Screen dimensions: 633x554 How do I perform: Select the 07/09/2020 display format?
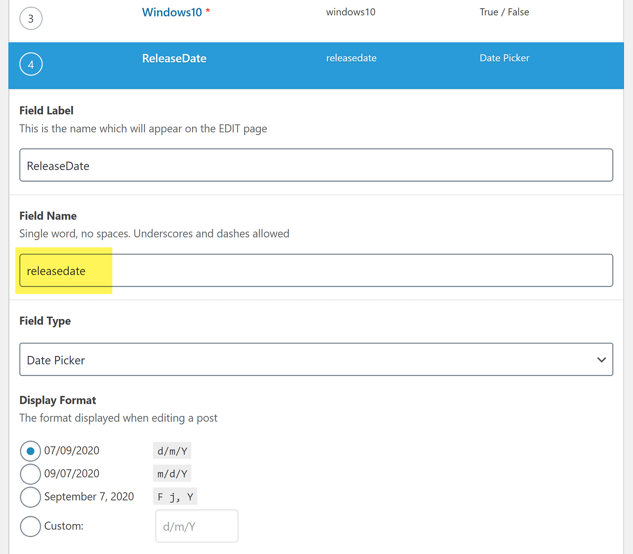pyautogui.click(x=30, y=451)
